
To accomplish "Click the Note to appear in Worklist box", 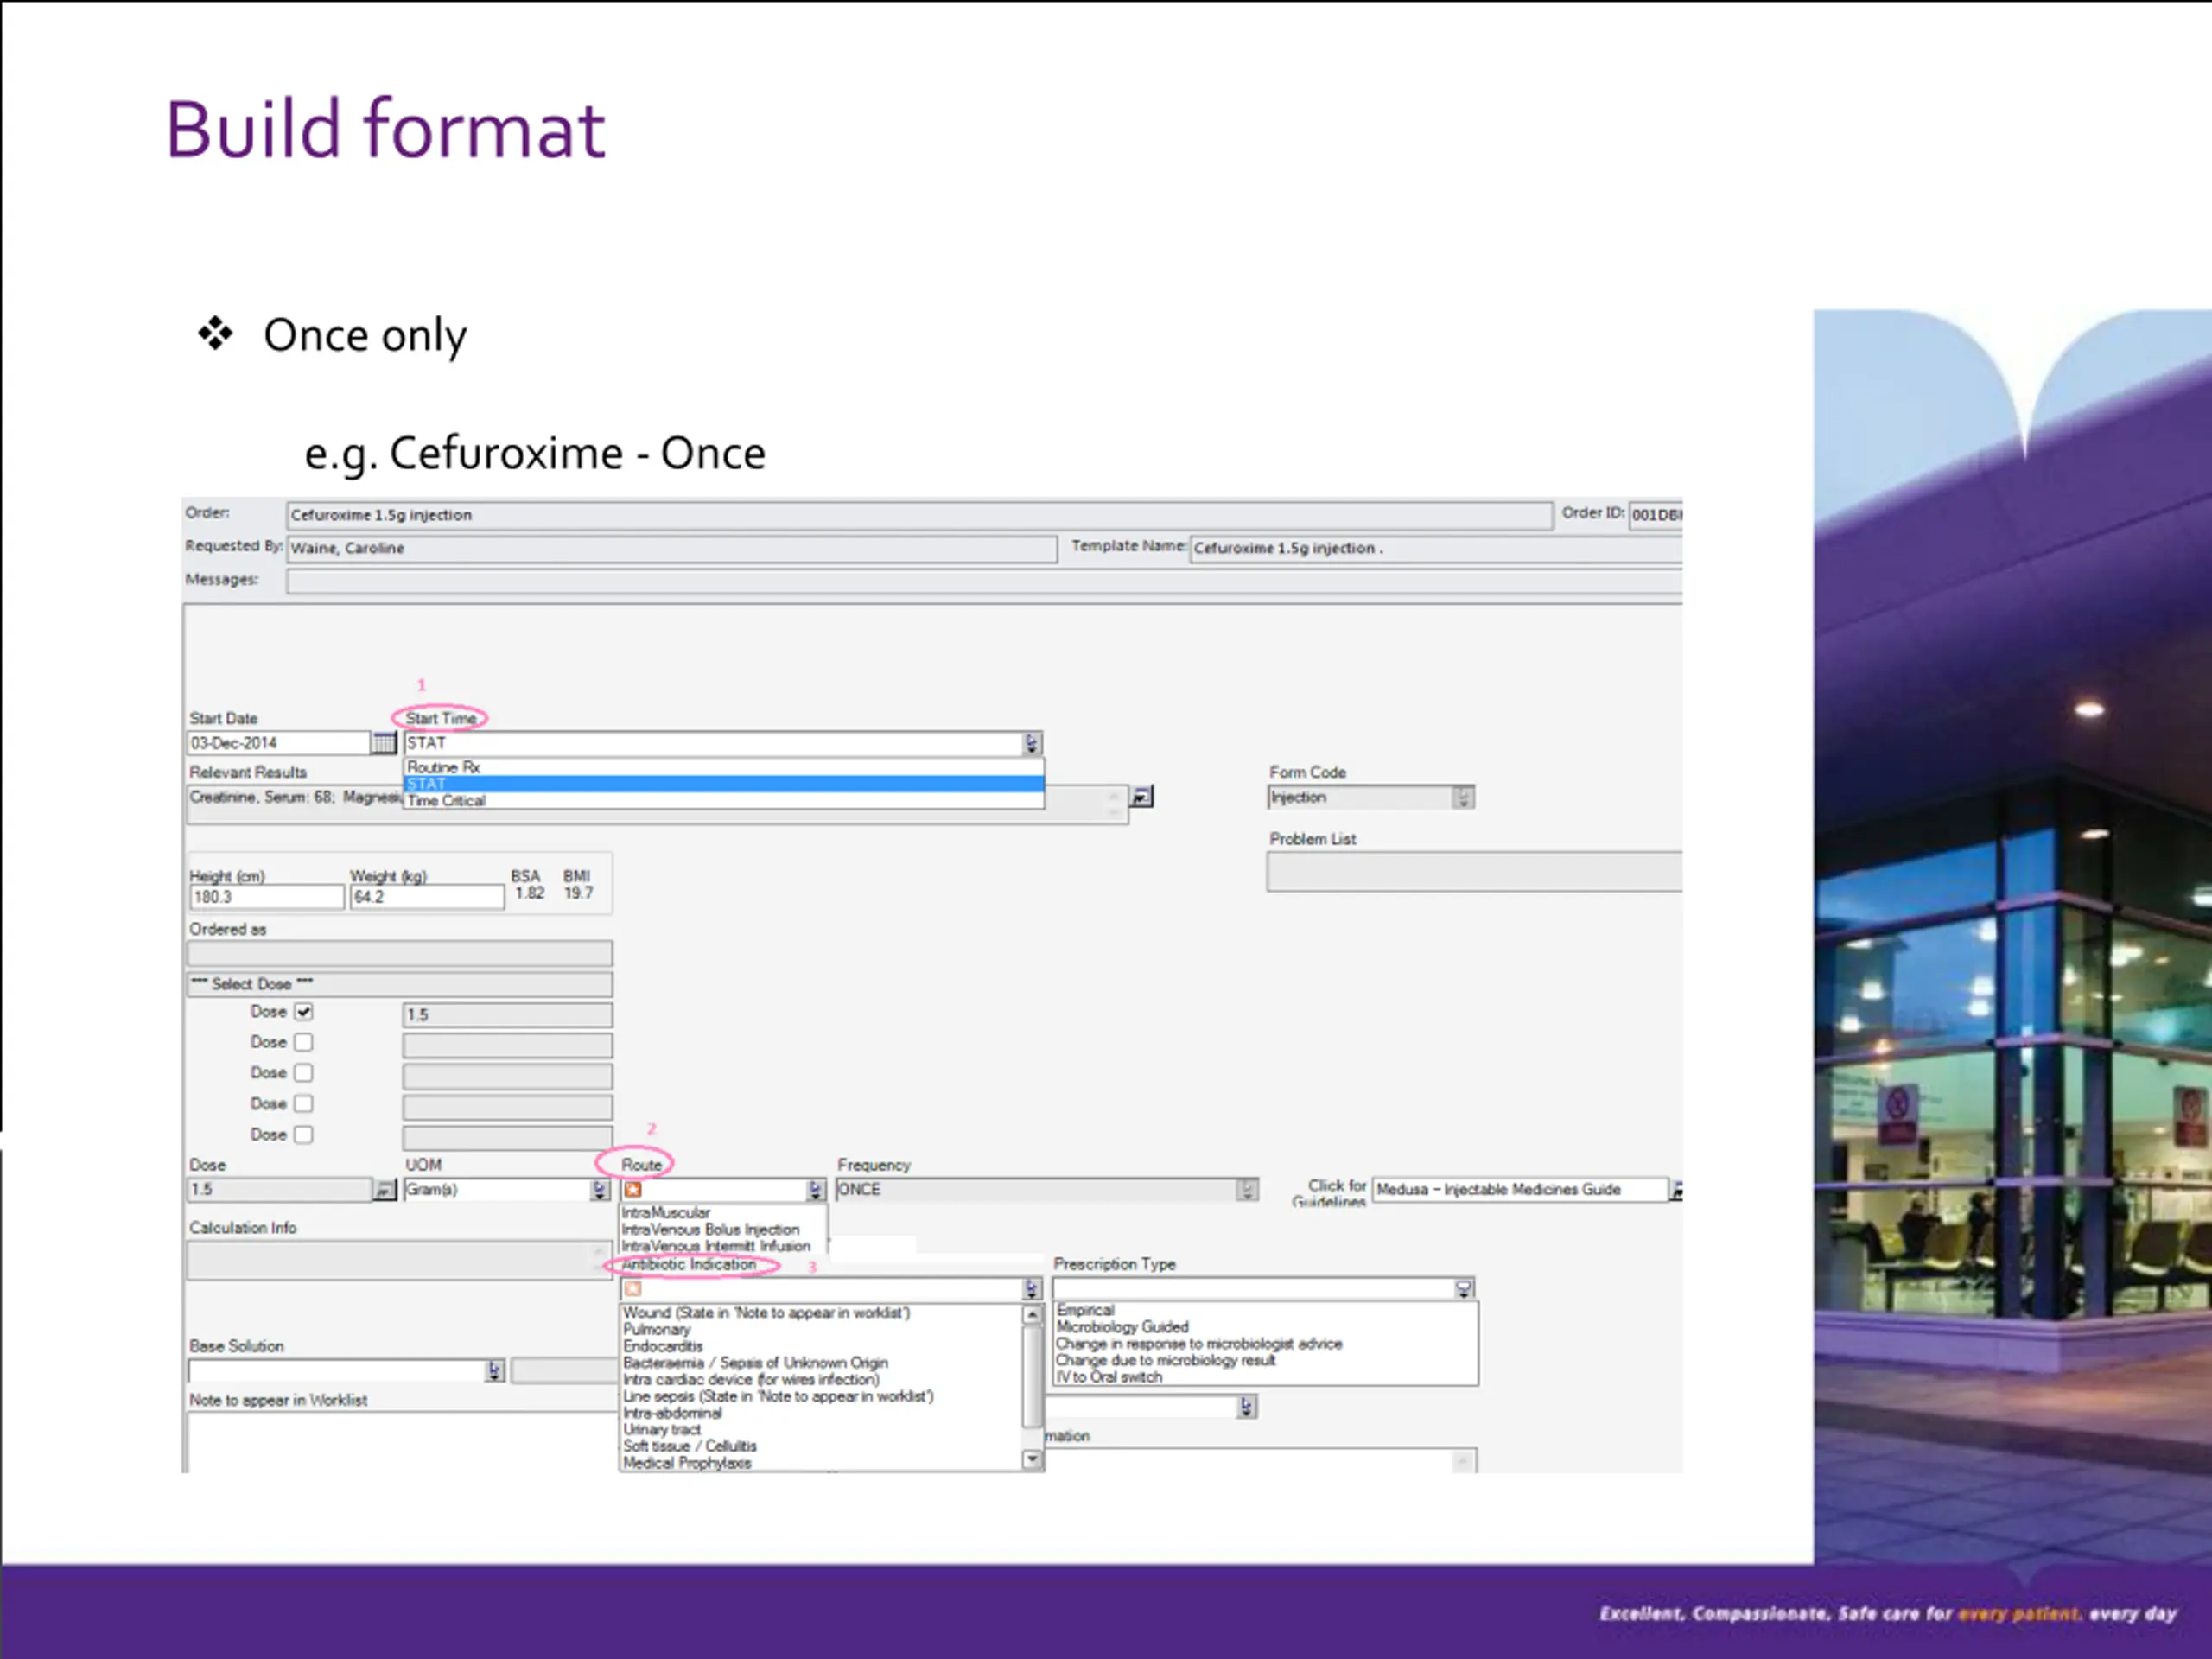I will pos(400,1442).
